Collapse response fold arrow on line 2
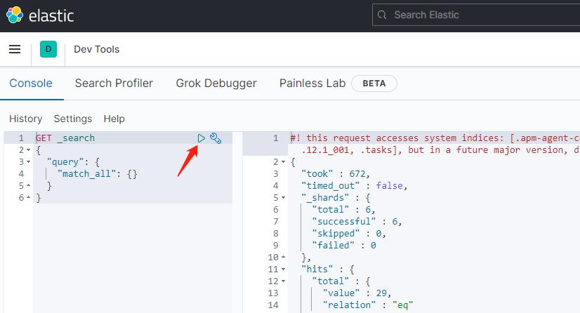The width and height of the screenshot is (580, 313). pyautogui.click(x=284, y=162)
